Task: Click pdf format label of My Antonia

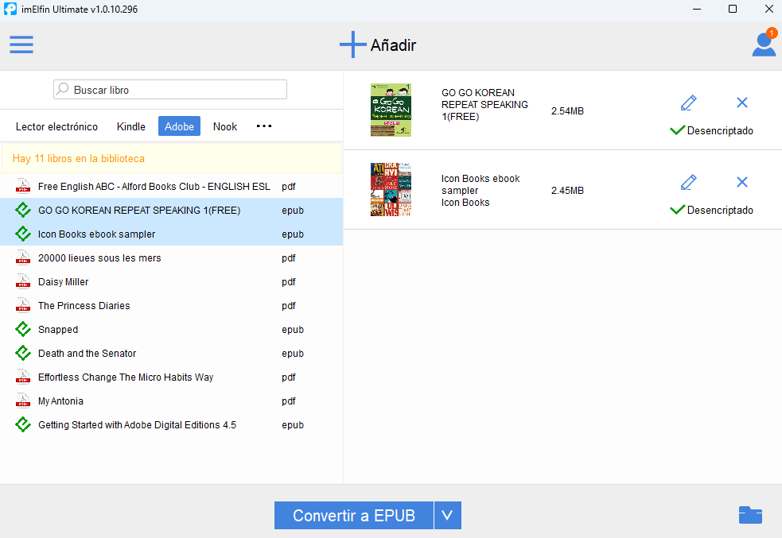Action: [289, 401]
